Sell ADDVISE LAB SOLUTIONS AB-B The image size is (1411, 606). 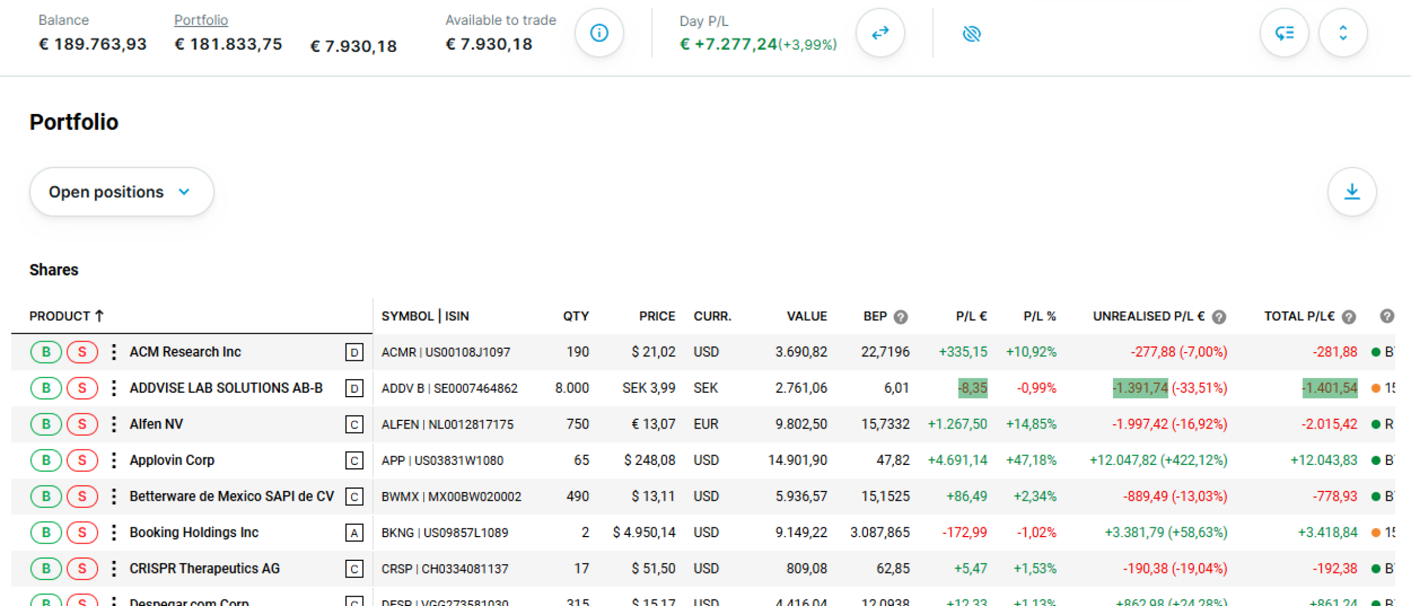point(82,388)
